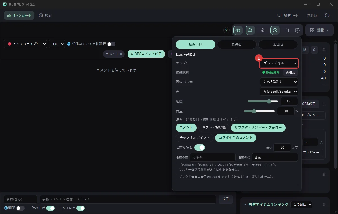
Task: Switch to 配信モード with monitor icon
Action: 288,15
